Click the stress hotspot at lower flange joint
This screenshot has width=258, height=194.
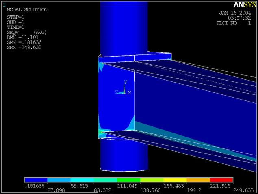click(101, 132)
